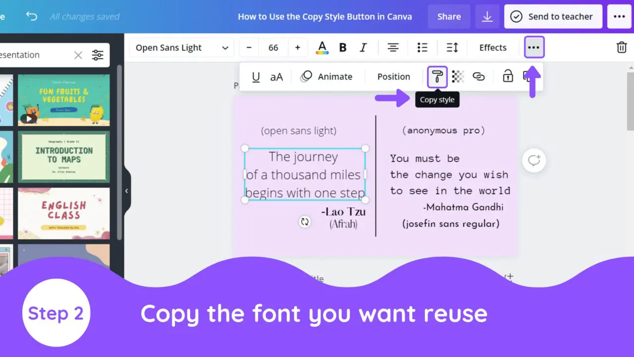Click the search filter settings icon

97,55
